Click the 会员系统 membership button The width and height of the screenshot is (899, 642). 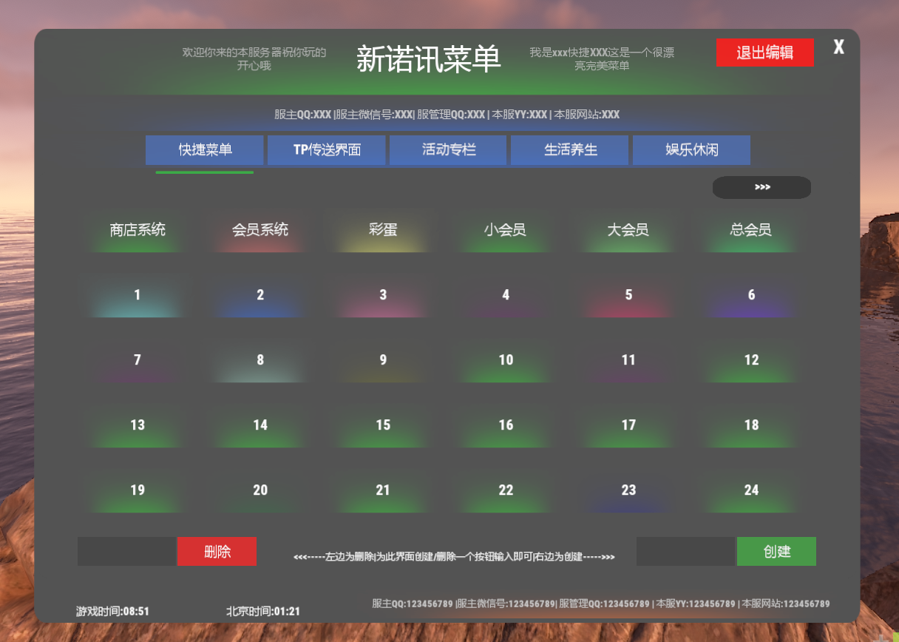click(260, 231)
